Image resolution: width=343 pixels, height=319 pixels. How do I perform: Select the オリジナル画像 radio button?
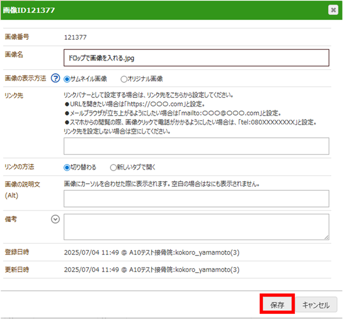(124, 79)
